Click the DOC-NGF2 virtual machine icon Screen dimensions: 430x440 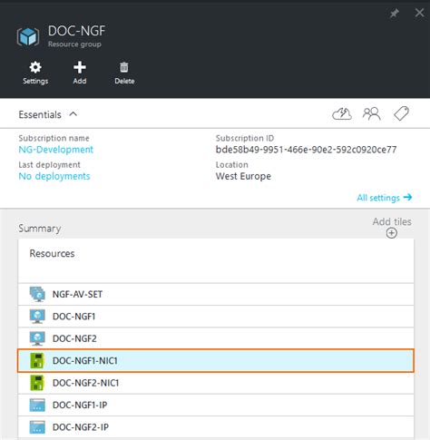(37, 338)
